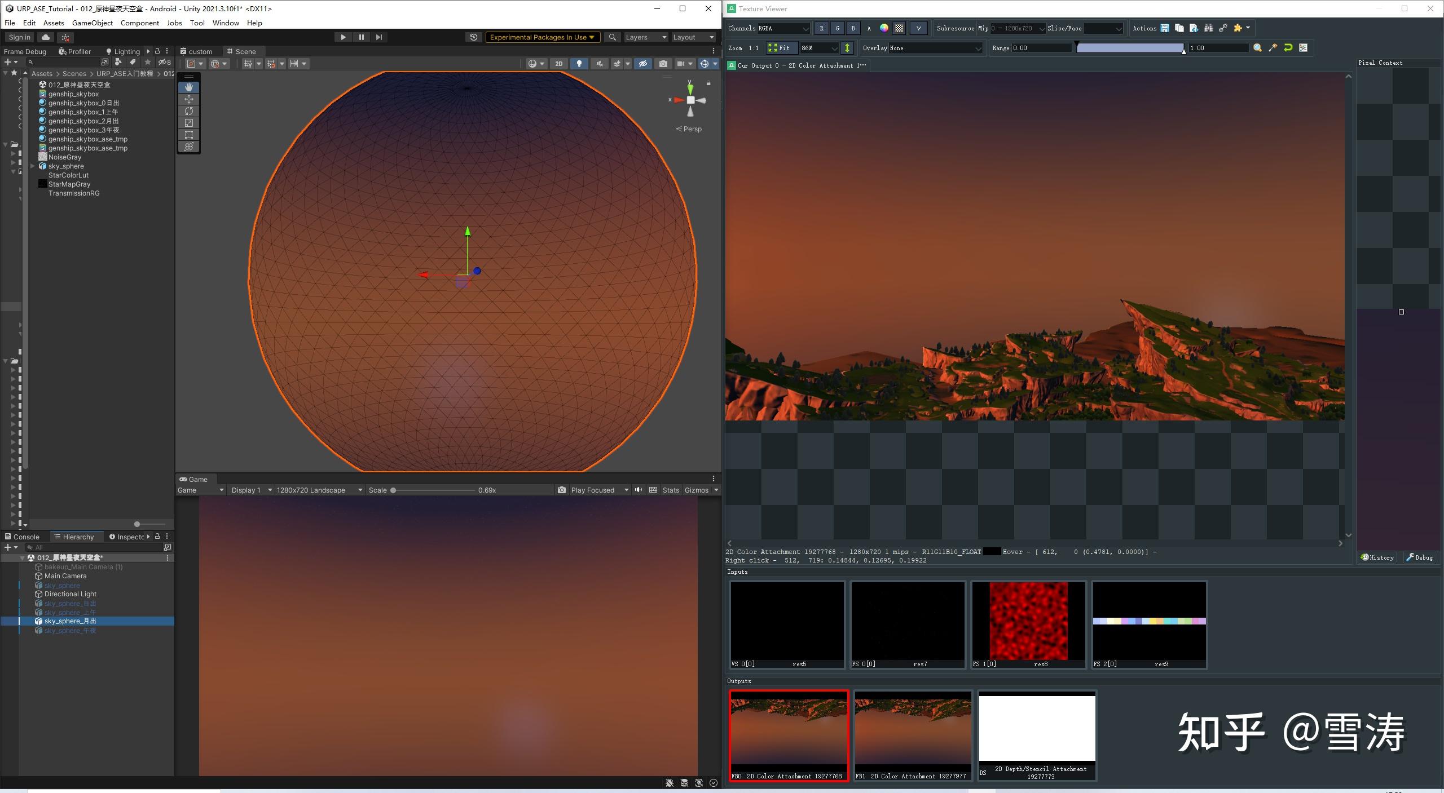Viewport: 1444px width, 793px height.
Task: Click the scene audio mute icon
Action: pos(599,64)
